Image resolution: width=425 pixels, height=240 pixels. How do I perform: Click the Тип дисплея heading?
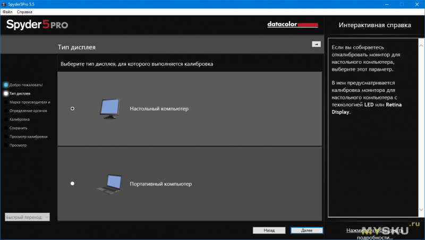76,47
